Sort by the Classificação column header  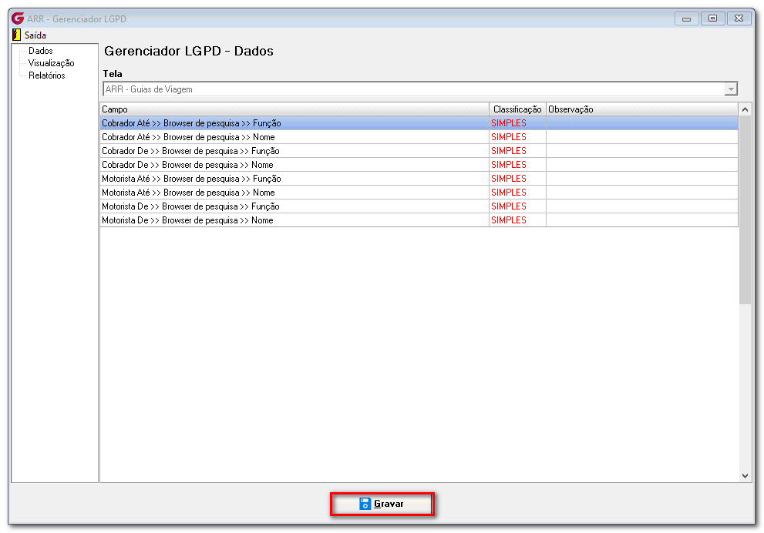pyautogui.click(x=517, y=109)
